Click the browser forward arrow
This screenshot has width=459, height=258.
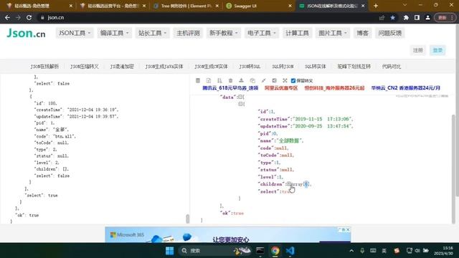point(18,17)
